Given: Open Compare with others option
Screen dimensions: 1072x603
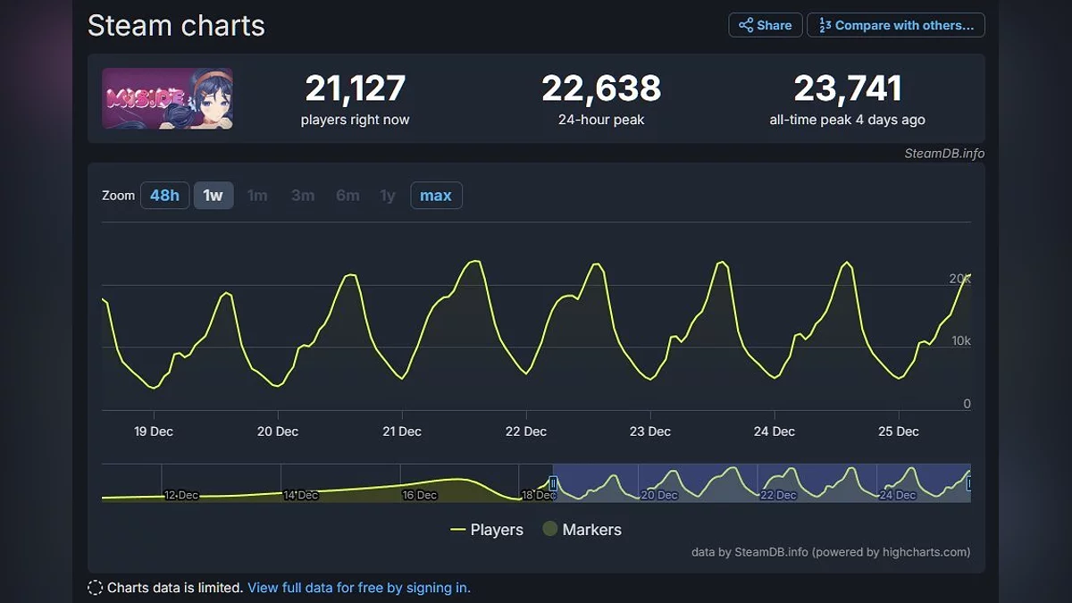Looking at the screenshot, I should click(896, 25).
